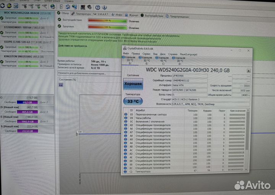Open Язык(Language) menu in CrystalDiskInfo
This screenshot has width=275, height=195.
[189, 54]
